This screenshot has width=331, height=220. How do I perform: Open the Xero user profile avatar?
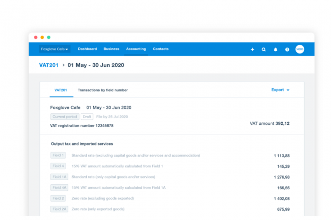coord(300,49)
